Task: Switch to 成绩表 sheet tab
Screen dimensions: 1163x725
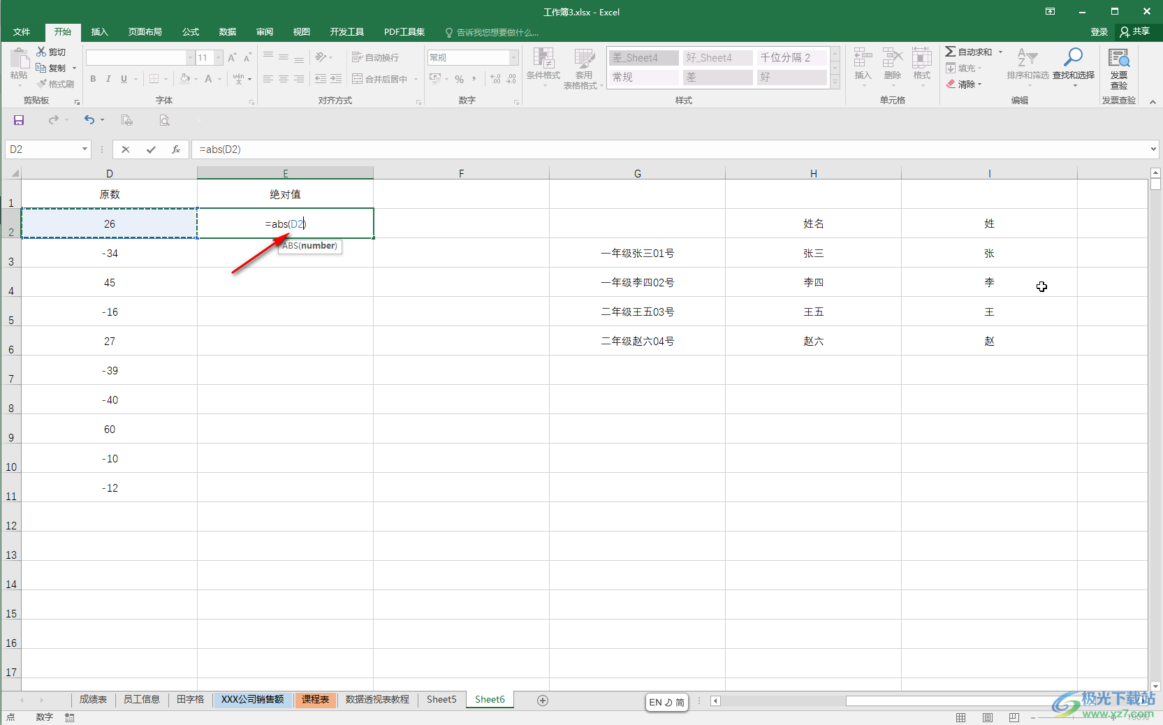Action: click(x=93, y=700)
